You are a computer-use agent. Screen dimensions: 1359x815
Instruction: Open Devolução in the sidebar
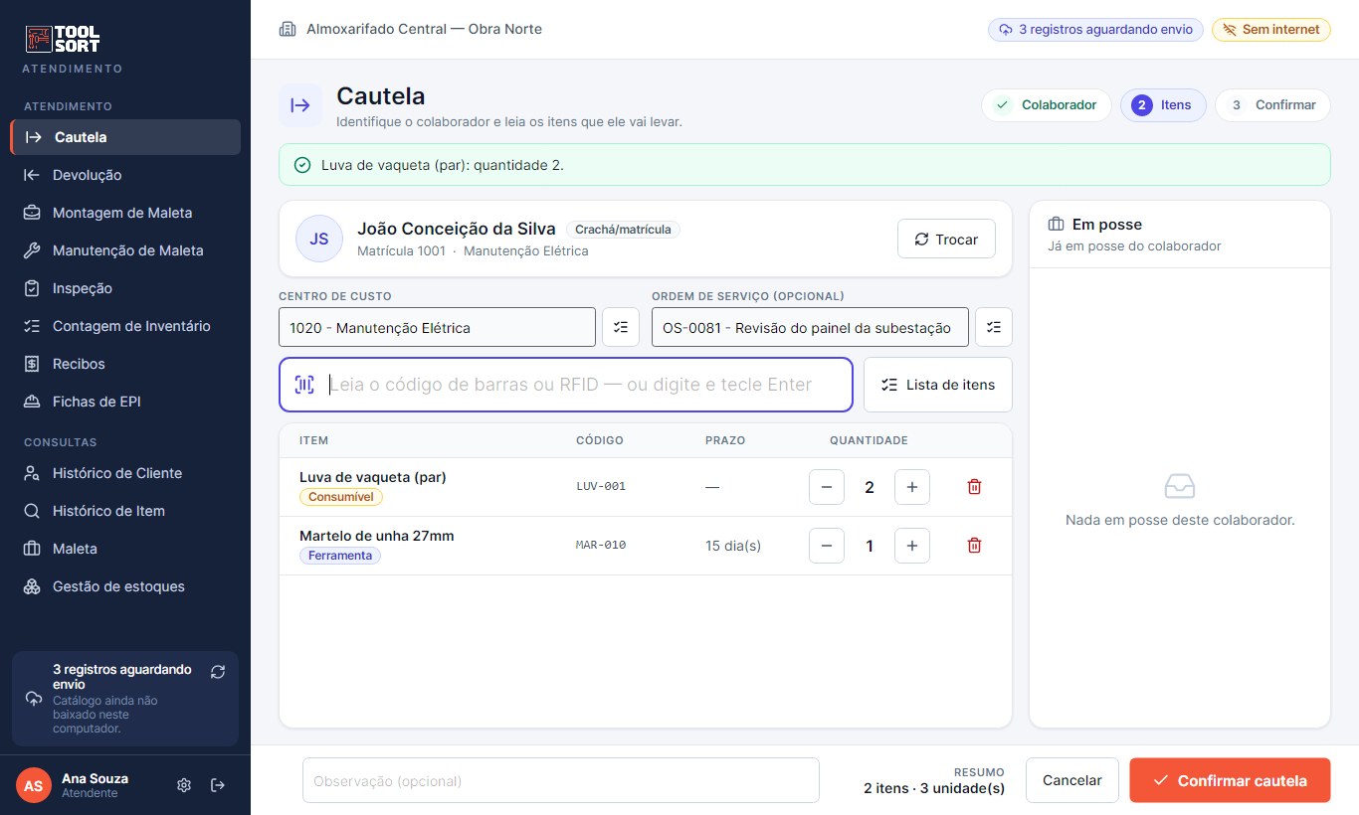[x=125, y=175]
